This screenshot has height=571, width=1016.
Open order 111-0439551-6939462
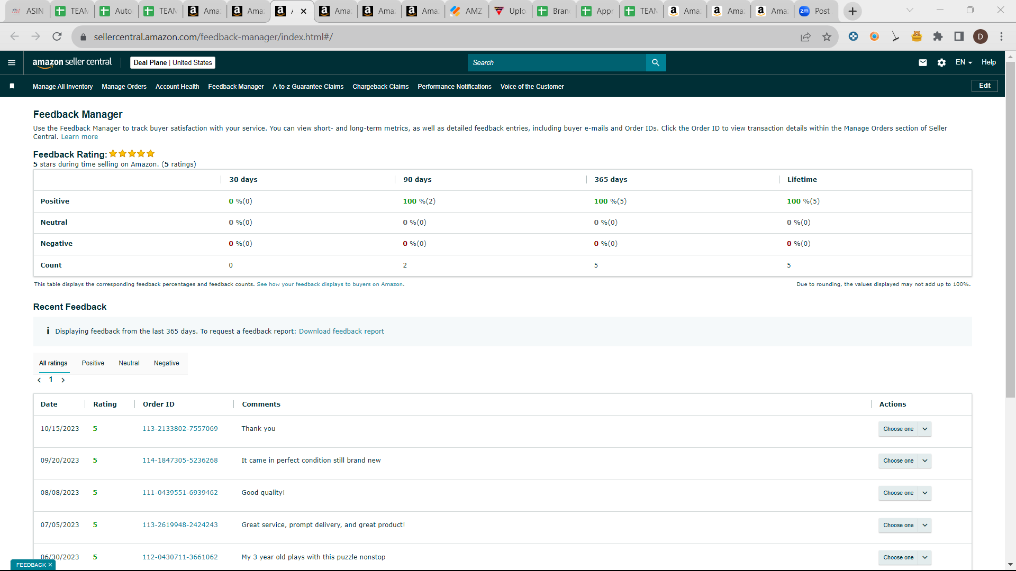180,493
